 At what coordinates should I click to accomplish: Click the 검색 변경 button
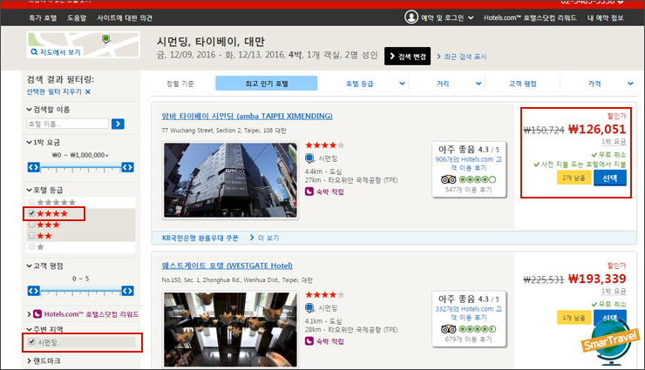tap(407, 57)
